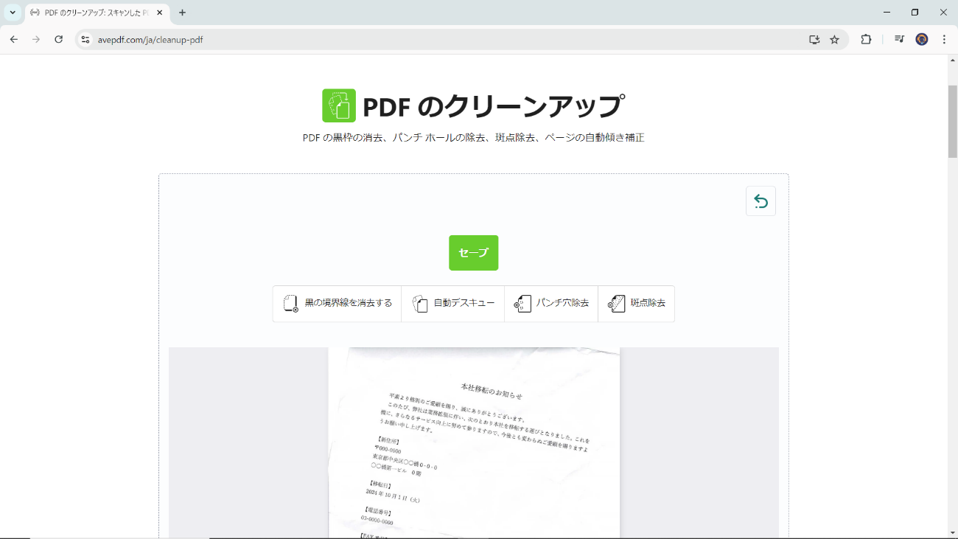Open a new tab with plus button

tap(183, 13)
